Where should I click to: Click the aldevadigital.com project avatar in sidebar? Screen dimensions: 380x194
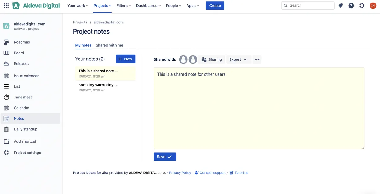[6, 26]
